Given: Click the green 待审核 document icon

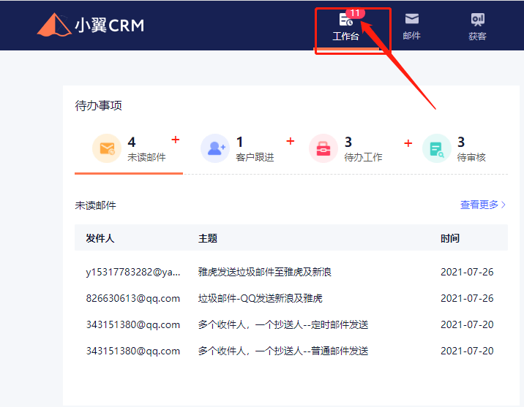Looking at the screenshot, I should [x=437, y=148].
